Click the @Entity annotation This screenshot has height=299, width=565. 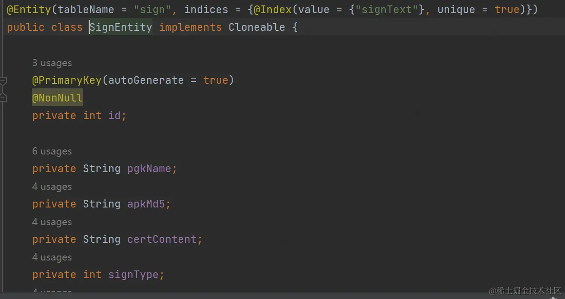(x=29, y=10)
